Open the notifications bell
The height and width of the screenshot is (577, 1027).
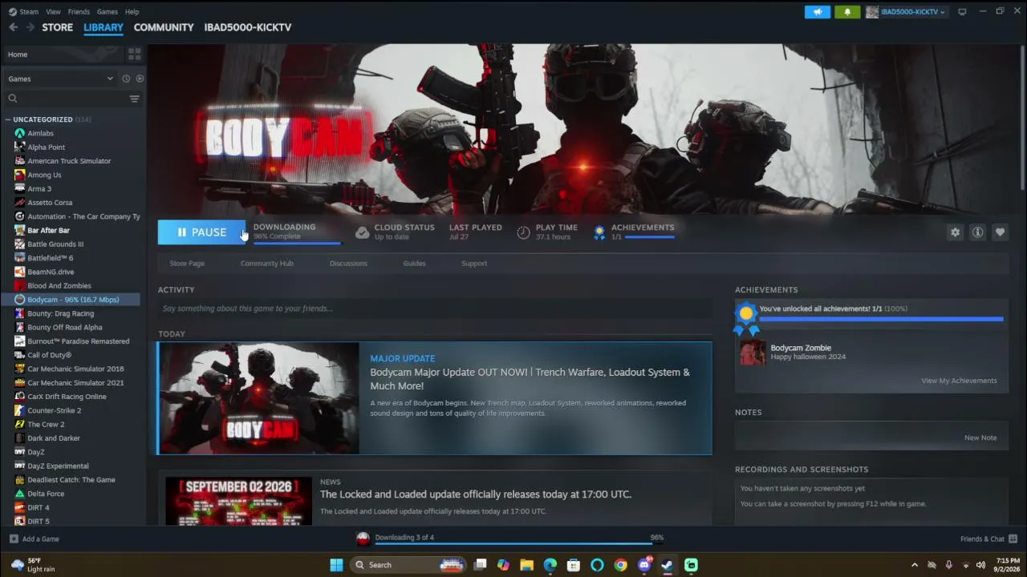click(847, 11)
